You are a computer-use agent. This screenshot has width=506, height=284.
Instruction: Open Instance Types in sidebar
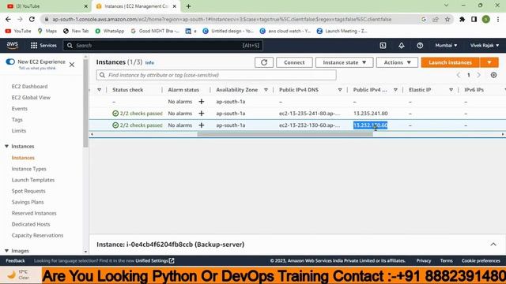[x=29, y=169]
